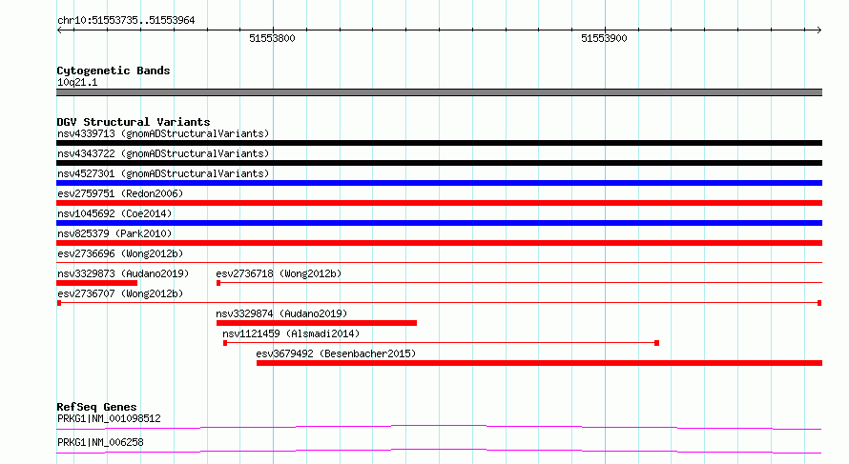This screenshot has width=849, height=464.
Task: Click the left endpoint square of esv2736718
Action: [x=218, y=283]
